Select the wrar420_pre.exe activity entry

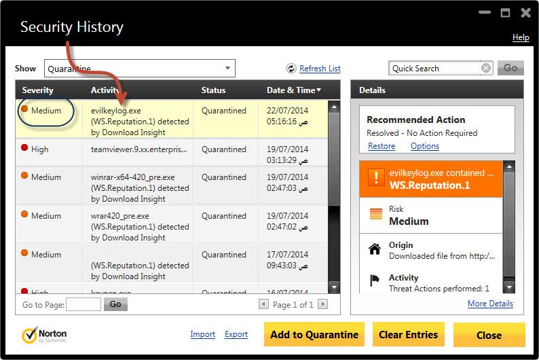[x=140, y=227]
